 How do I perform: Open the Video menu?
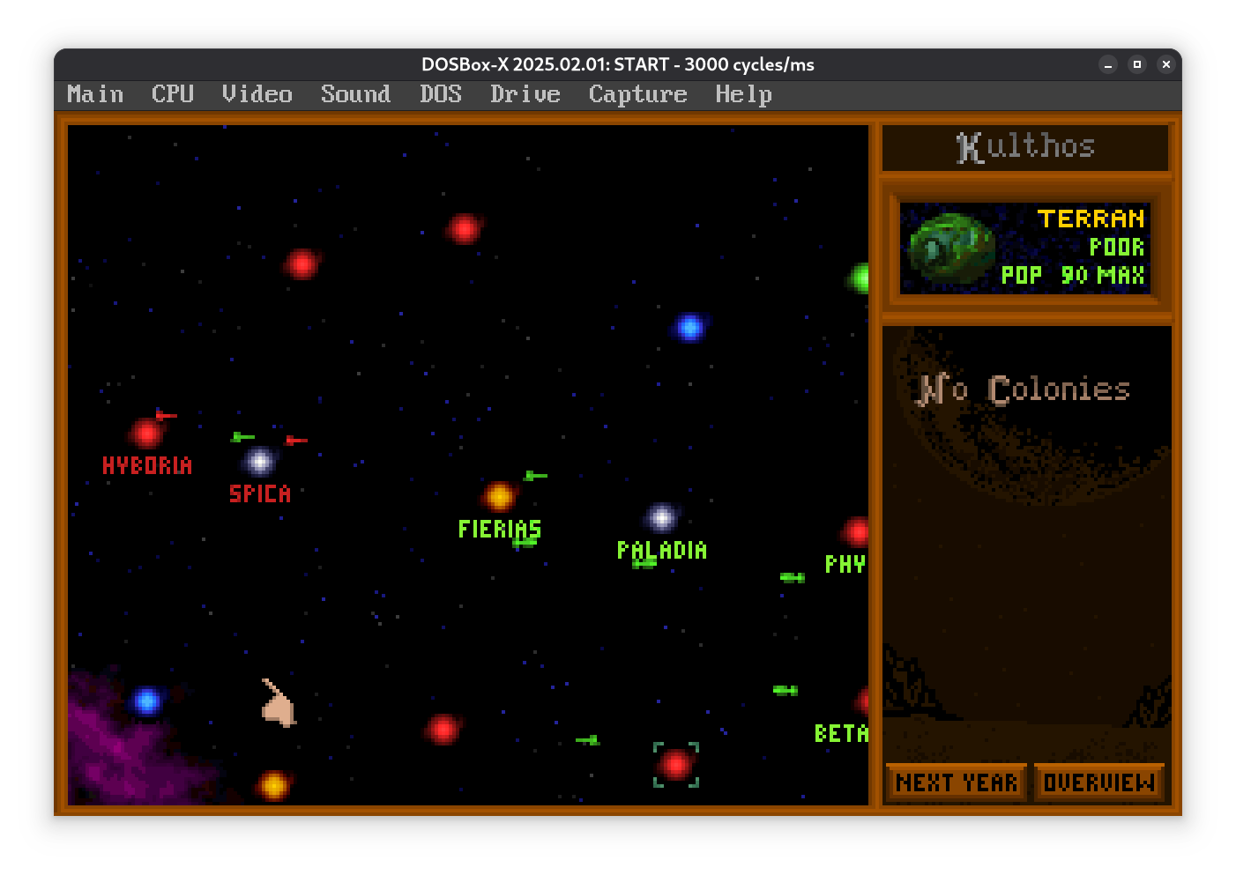[x=257, y=94]
